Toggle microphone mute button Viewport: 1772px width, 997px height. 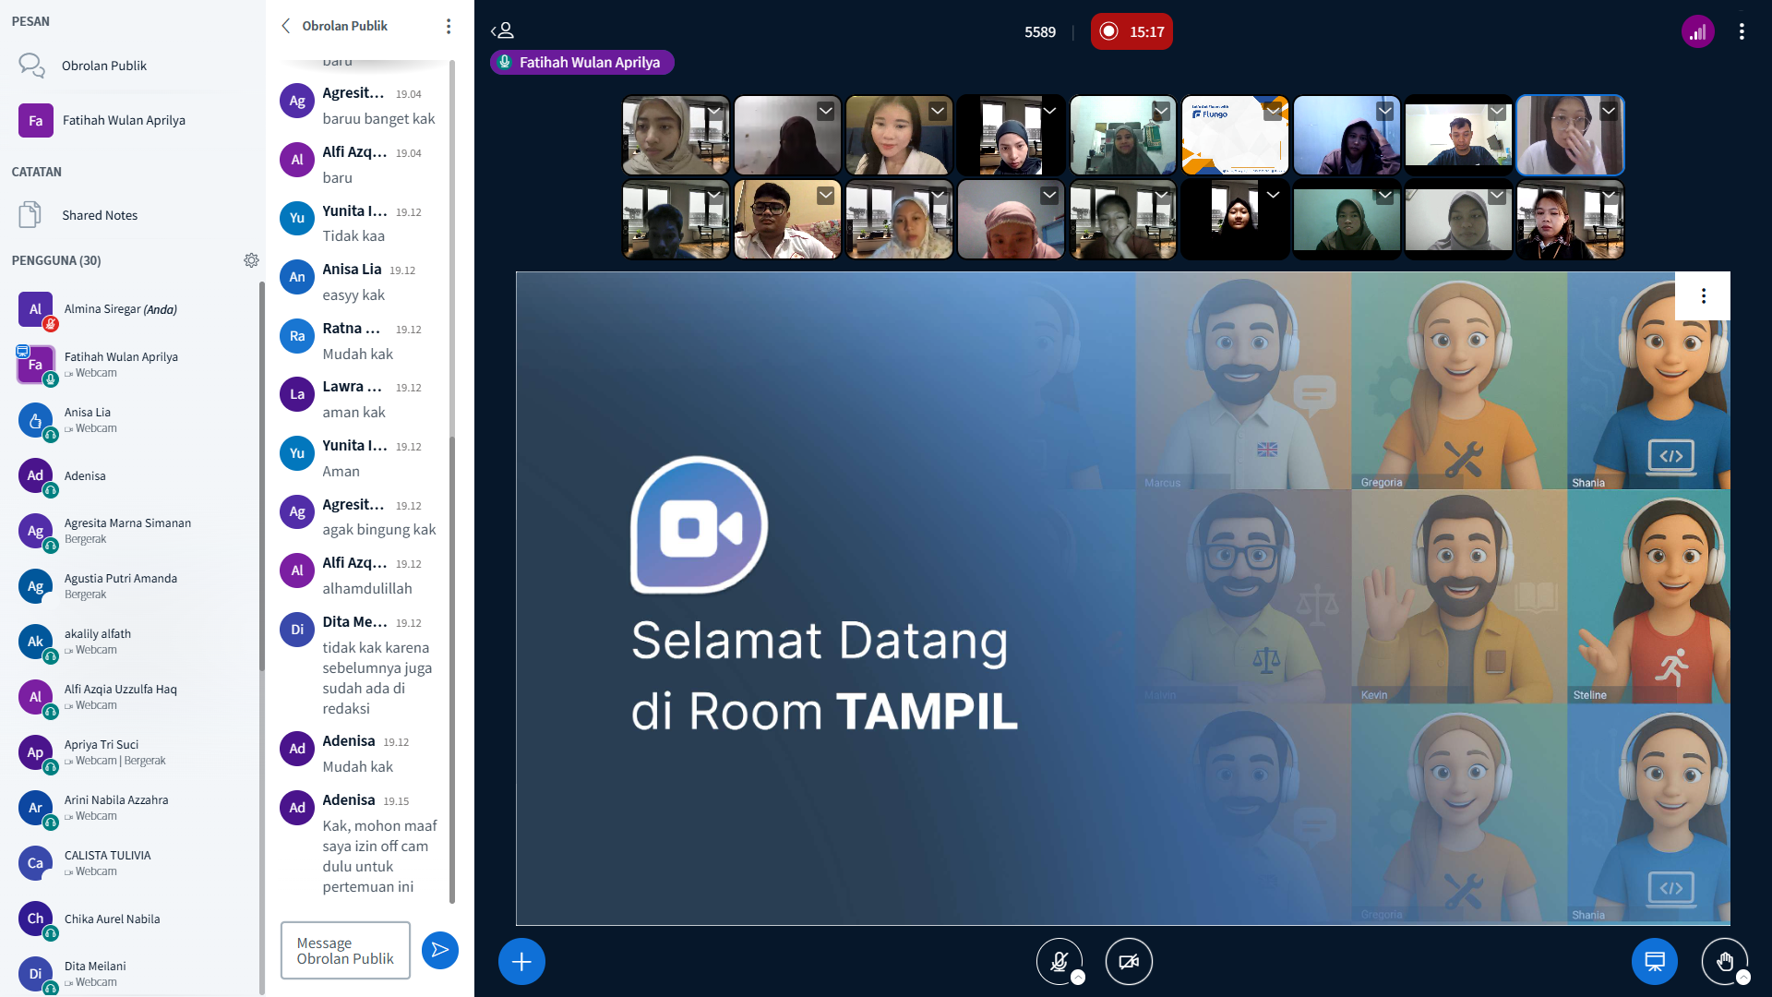click(x=1059, y=961)
